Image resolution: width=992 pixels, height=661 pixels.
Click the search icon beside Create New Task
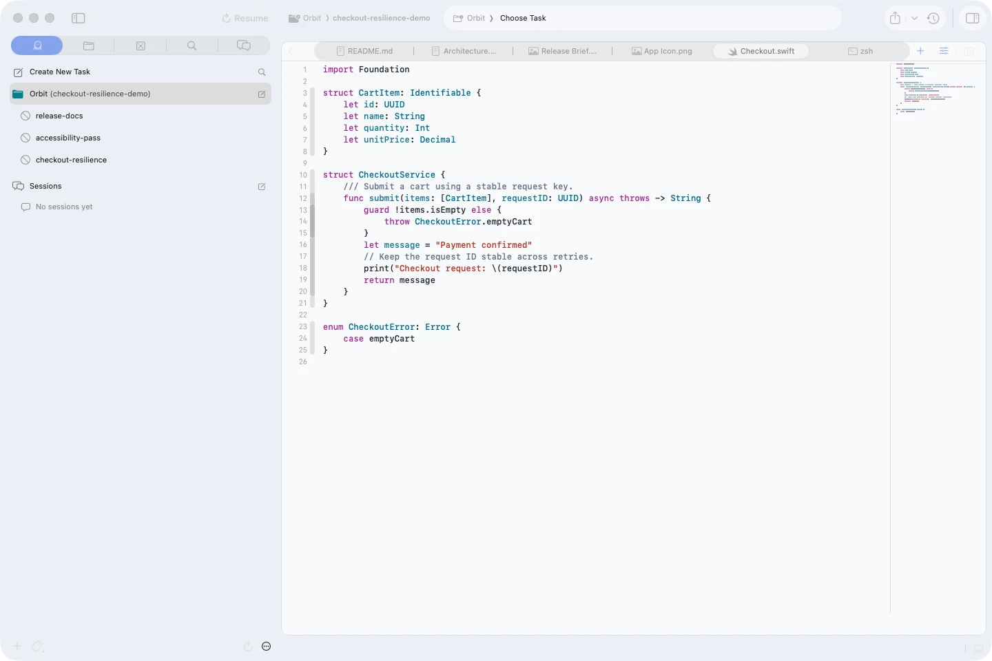262,72
